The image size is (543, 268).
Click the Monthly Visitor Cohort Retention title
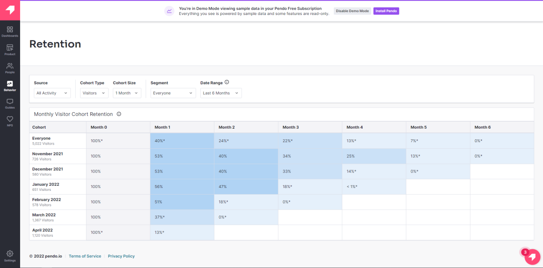(73, 114)
